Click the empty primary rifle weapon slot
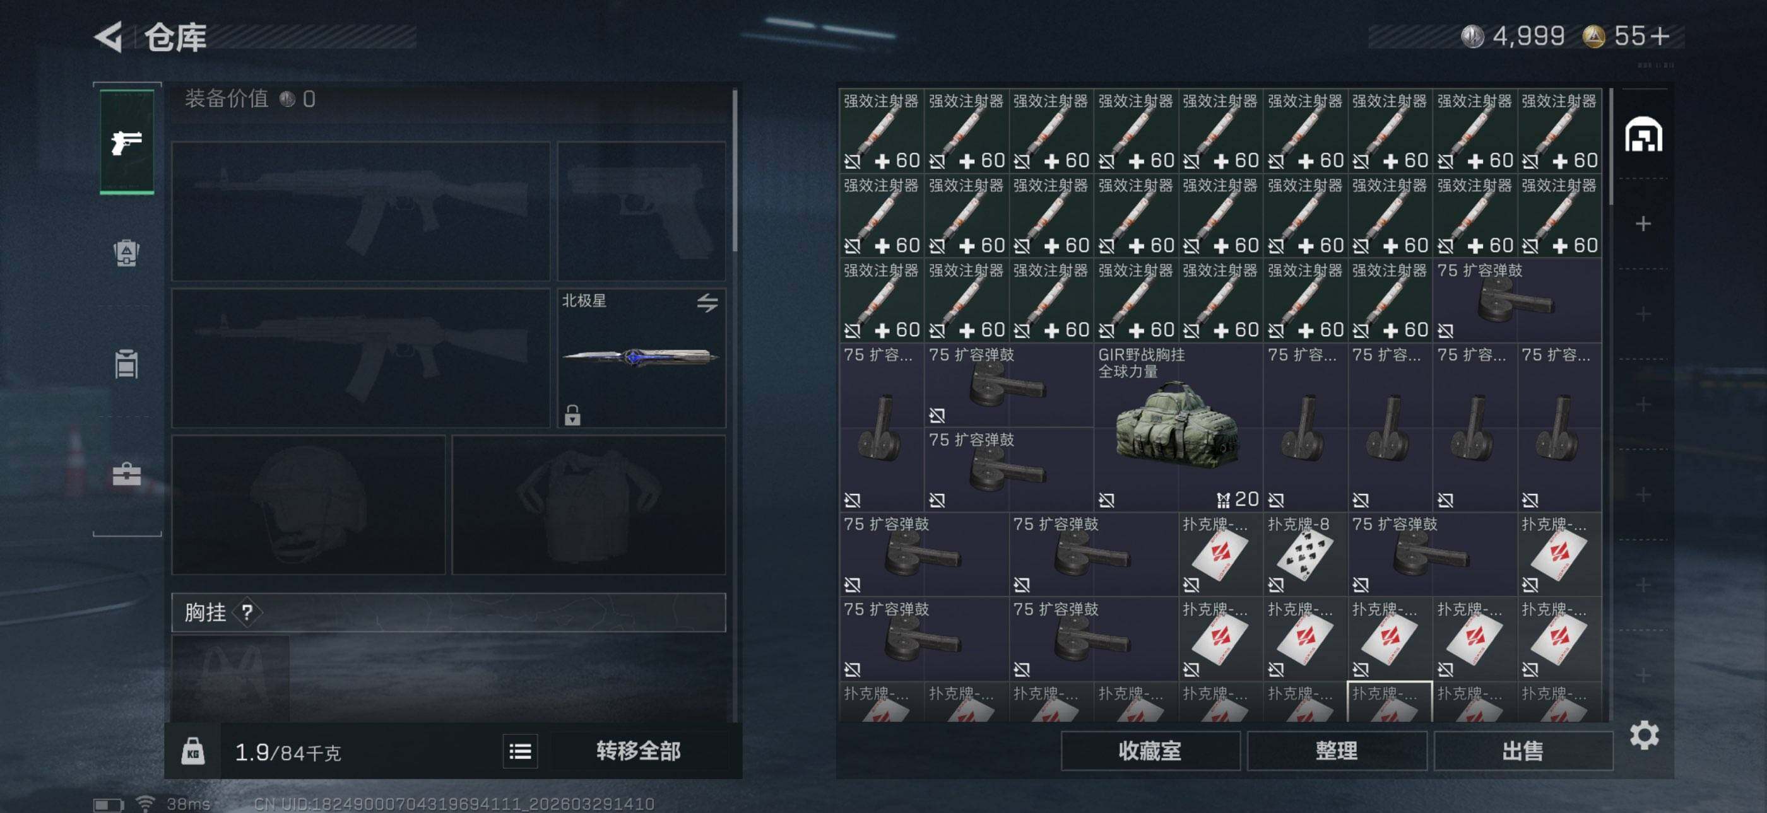The image size is (1767, 813). pos(361,211)
